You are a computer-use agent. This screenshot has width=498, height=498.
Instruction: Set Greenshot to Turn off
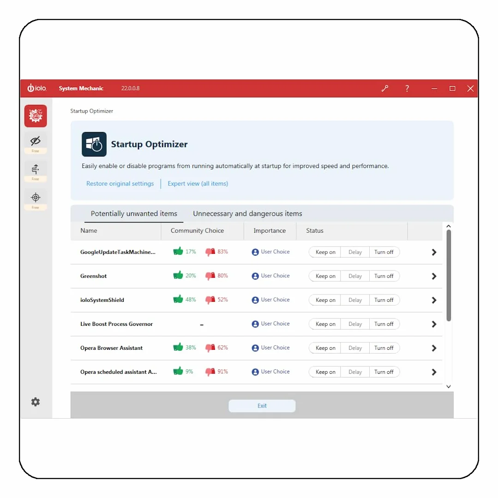click(384, 276)
